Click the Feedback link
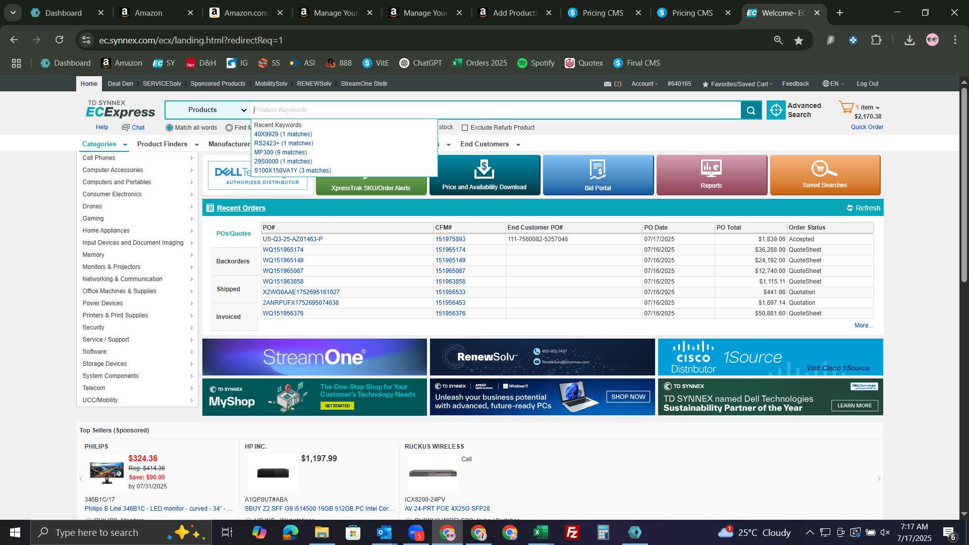Viewport: 969px width, 545px height. pos(795,84)
